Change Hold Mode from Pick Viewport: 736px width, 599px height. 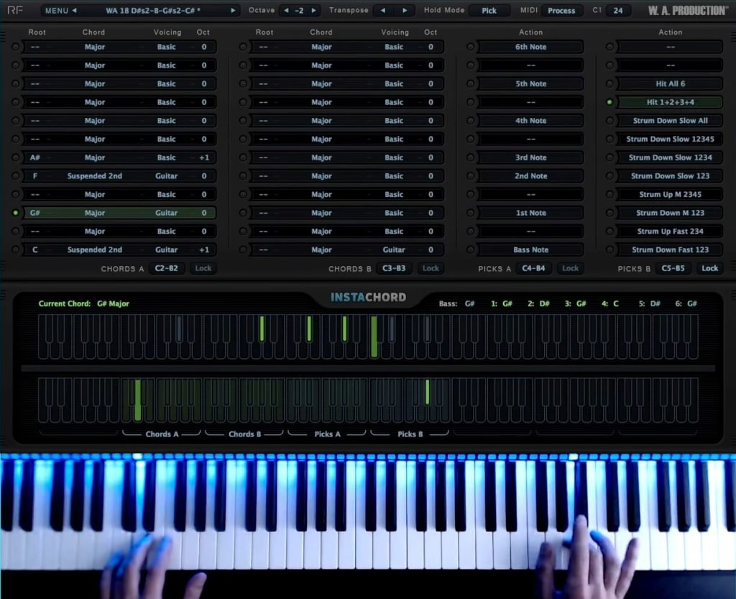point(489,10)
